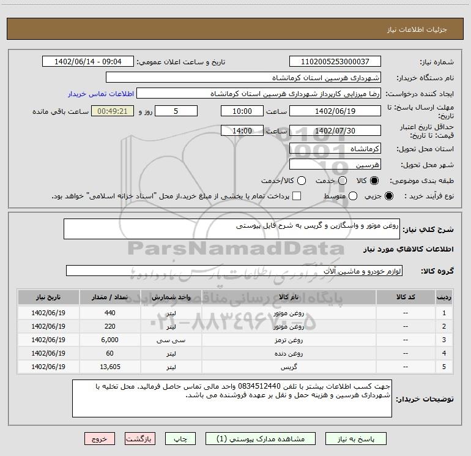The height and width of the screenshot is (456, 471).
Task: Click the deadline time field 10:00
Action: pyautogui.click(x=242, y=111)
